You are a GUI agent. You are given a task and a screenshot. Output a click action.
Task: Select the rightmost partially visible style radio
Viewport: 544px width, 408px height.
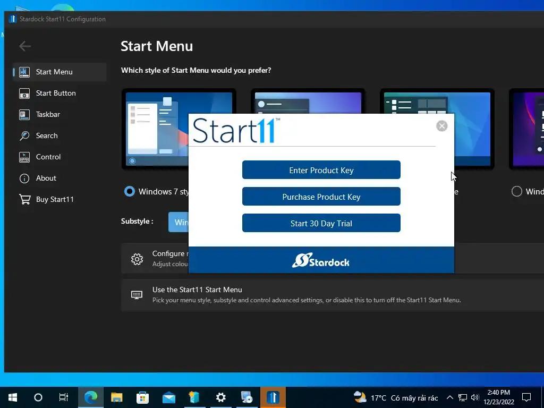click(x=516, y=191)
